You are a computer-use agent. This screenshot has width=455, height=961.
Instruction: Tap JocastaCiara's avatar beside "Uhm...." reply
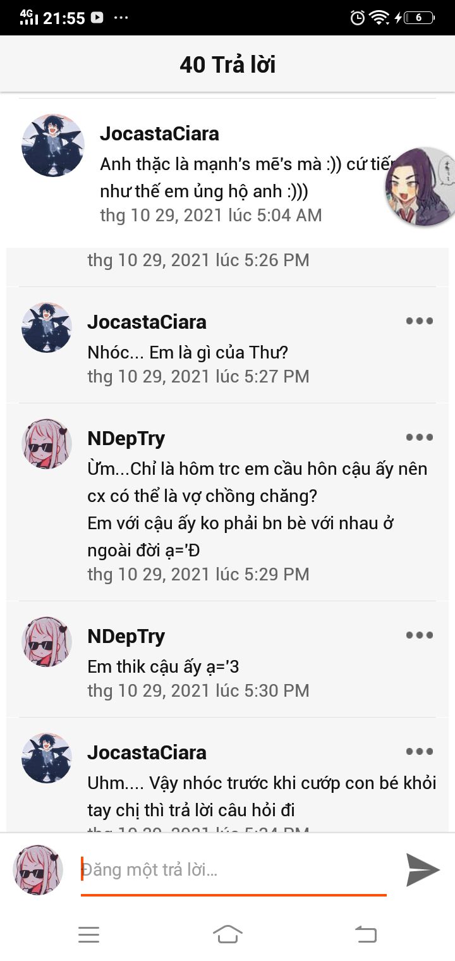(47, 758)
